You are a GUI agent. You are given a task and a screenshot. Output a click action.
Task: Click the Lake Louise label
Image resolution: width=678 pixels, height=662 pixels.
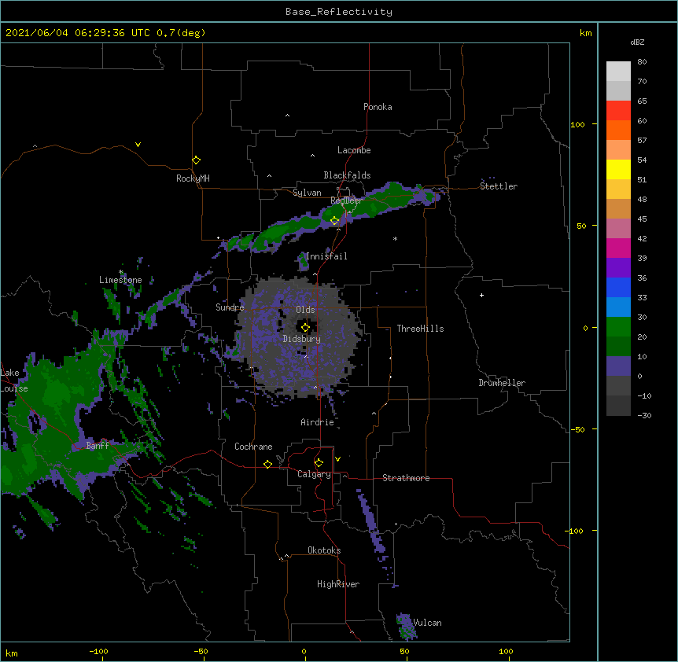pyautogui.click(x=14, y=381)
